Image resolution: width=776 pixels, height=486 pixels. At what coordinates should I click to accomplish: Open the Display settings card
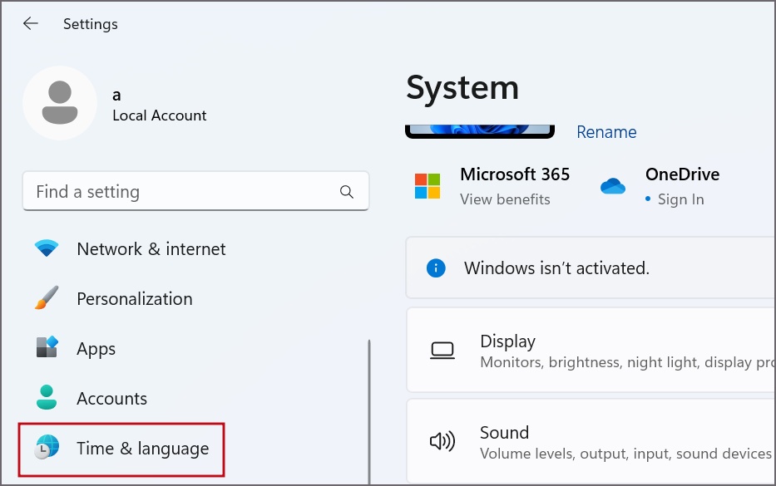point(591,350)
